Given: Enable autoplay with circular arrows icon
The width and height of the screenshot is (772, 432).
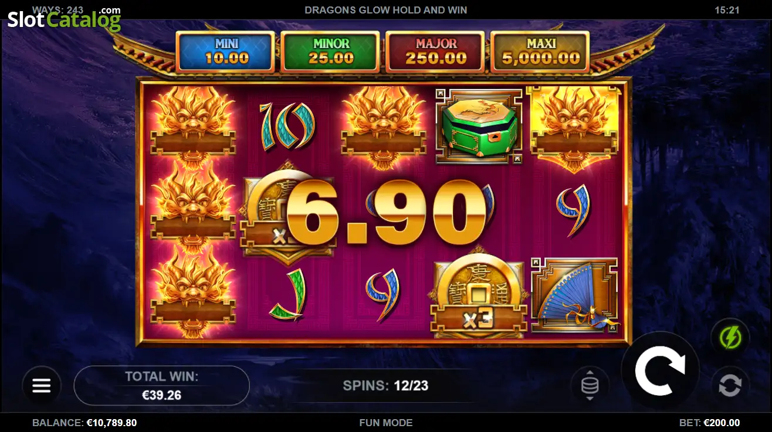Looking at the screenshot, I should [x=730, y=386].
